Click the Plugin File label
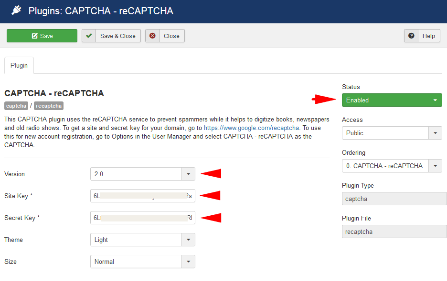This screenshot has height=281, width=447. pyautogui.click(x=356, y=219)
